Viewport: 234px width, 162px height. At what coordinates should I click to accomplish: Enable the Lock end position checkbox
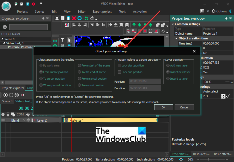tap(119, 72)
